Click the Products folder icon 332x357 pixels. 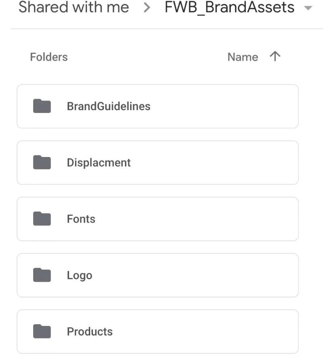42,331
